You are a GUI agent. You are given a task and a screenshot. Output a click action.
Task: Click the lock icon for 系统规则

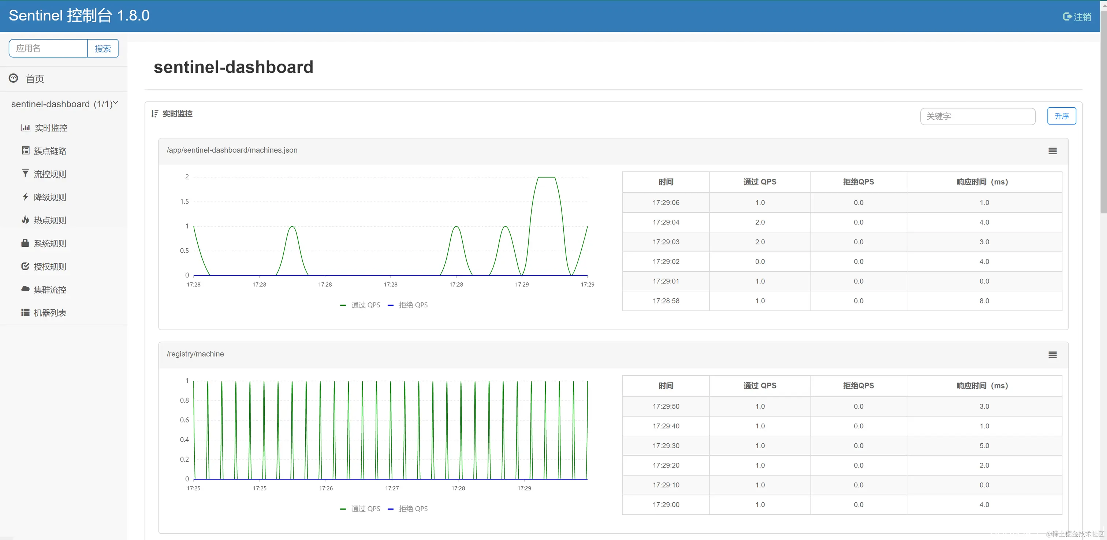click(25, 243)
